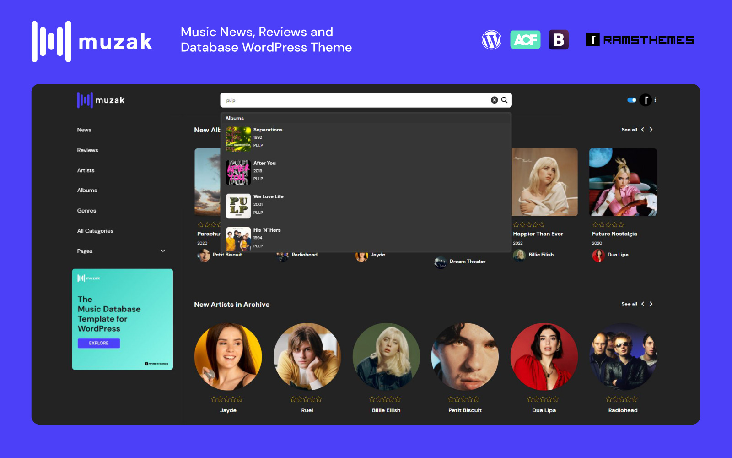Click the Ruel artist name

point(307,410)
